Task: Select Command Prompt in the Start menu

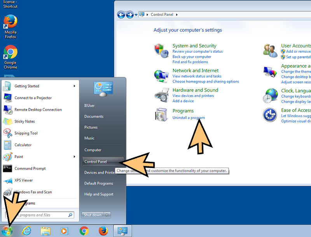Action: (x=30, y=168)
